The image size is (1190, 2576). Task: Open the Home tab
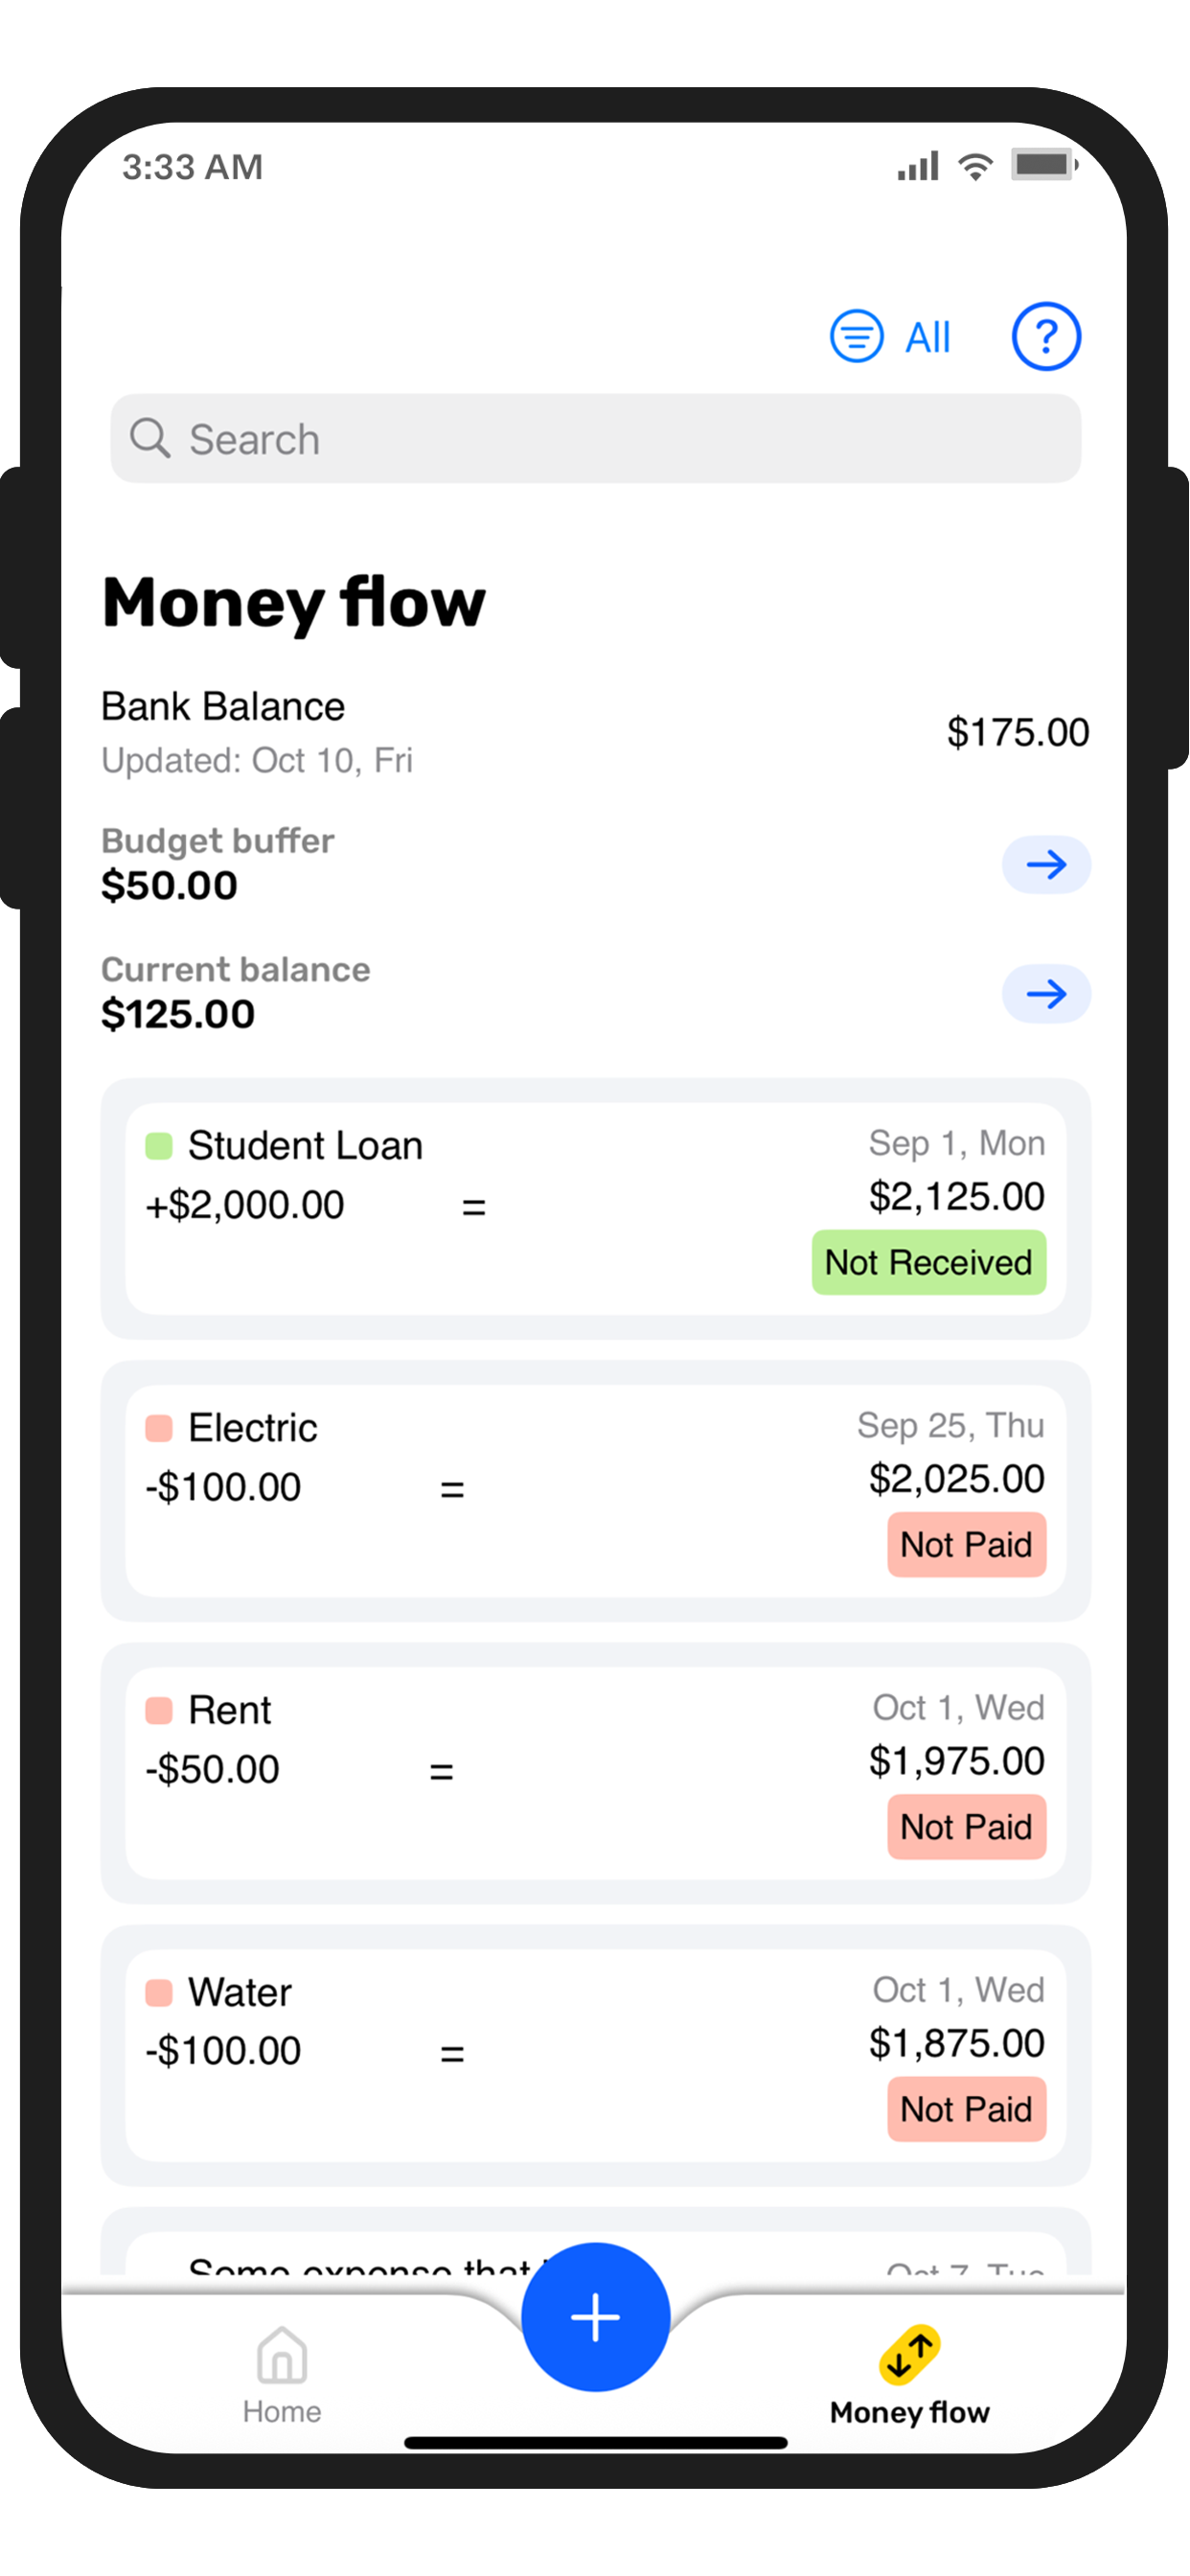281,2374
